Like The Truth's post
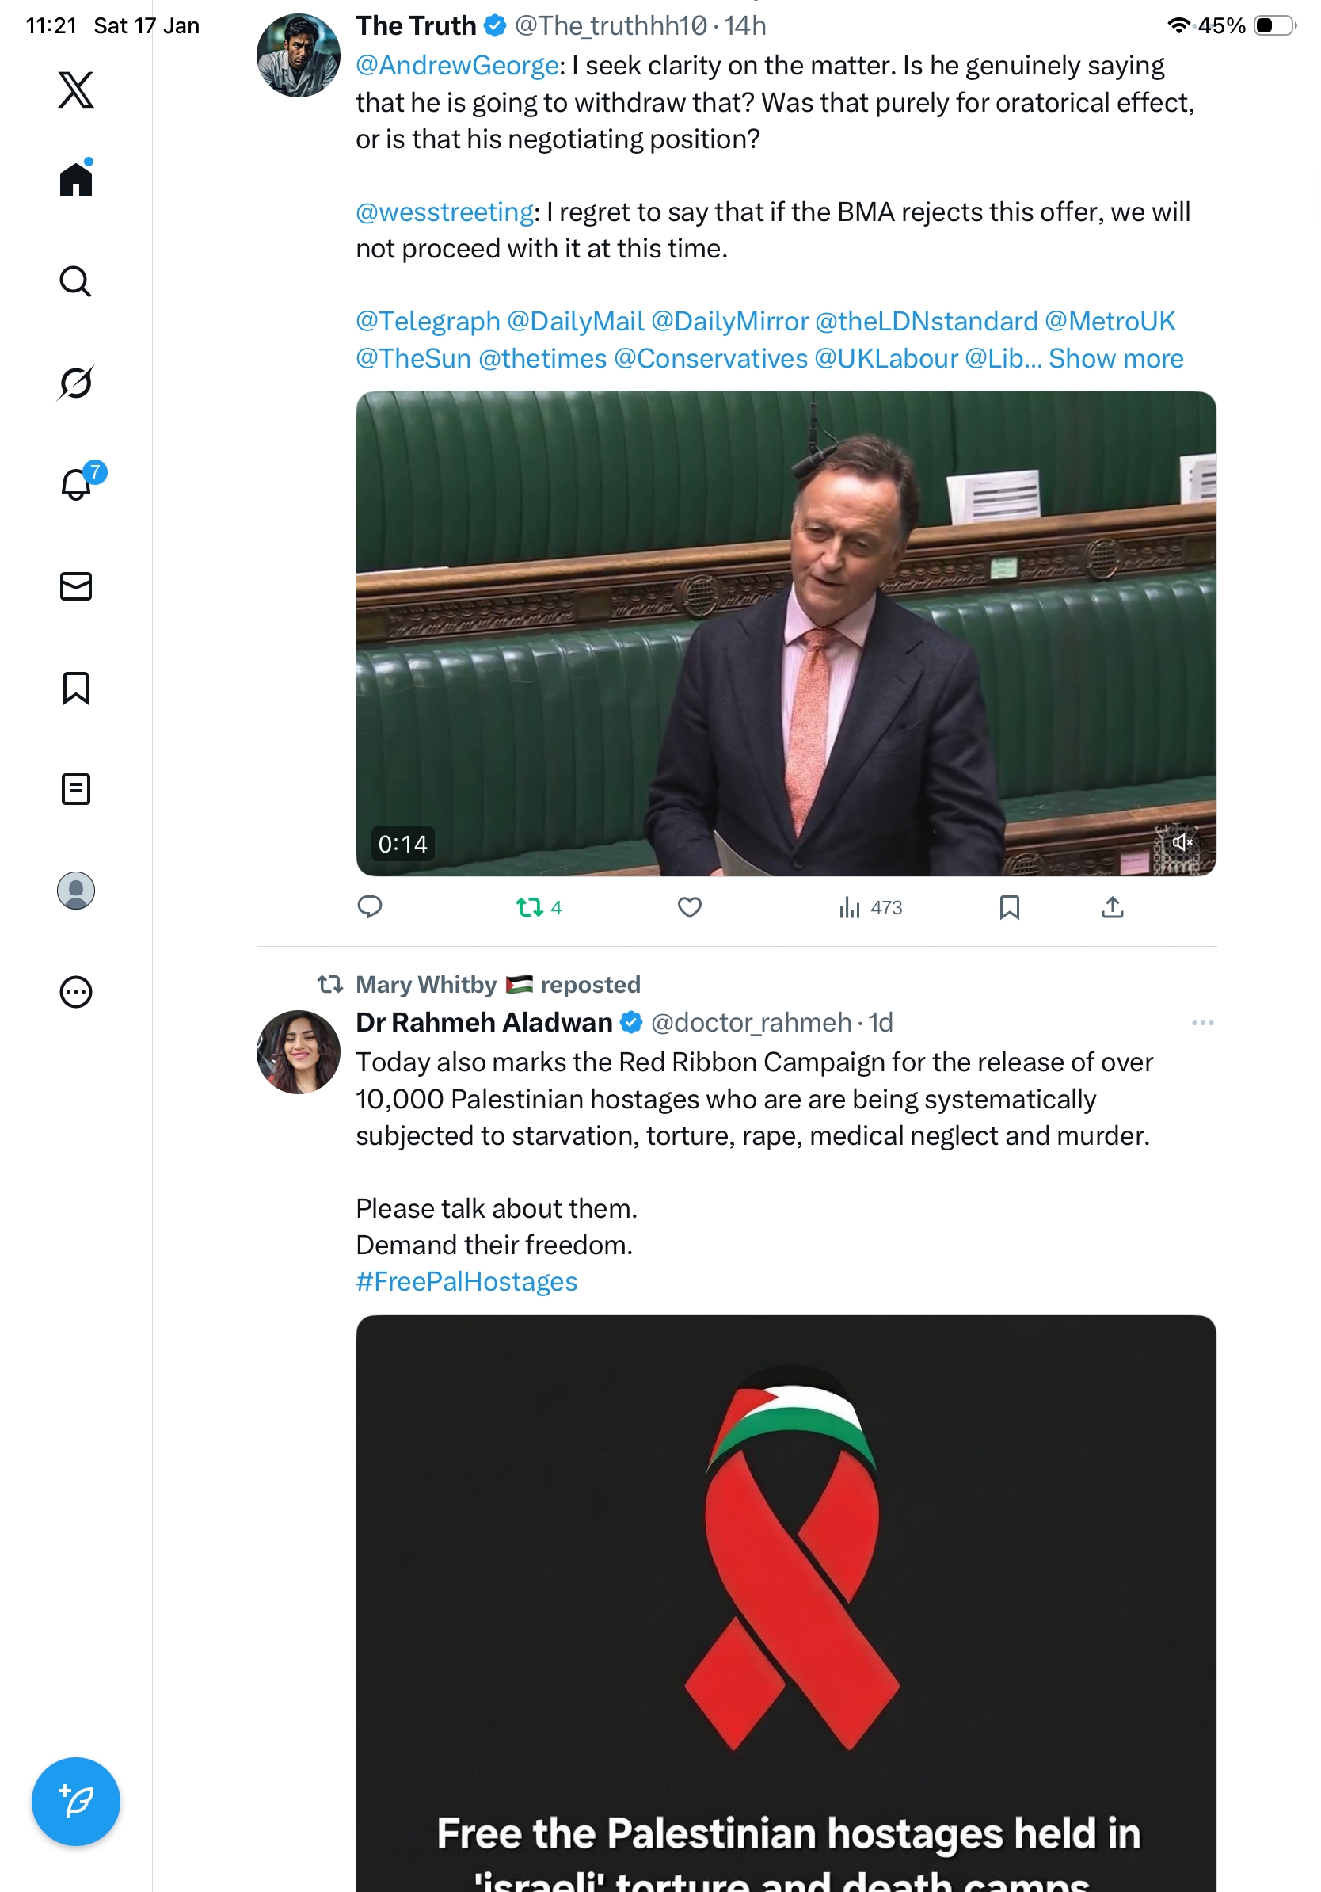Screen dimensions: 1321x1892 (689, 907)
